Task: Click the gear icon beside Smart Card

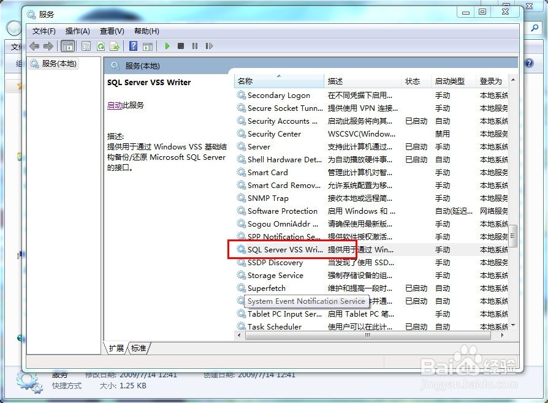Action: pyautogui.click(x=241, y=172)
